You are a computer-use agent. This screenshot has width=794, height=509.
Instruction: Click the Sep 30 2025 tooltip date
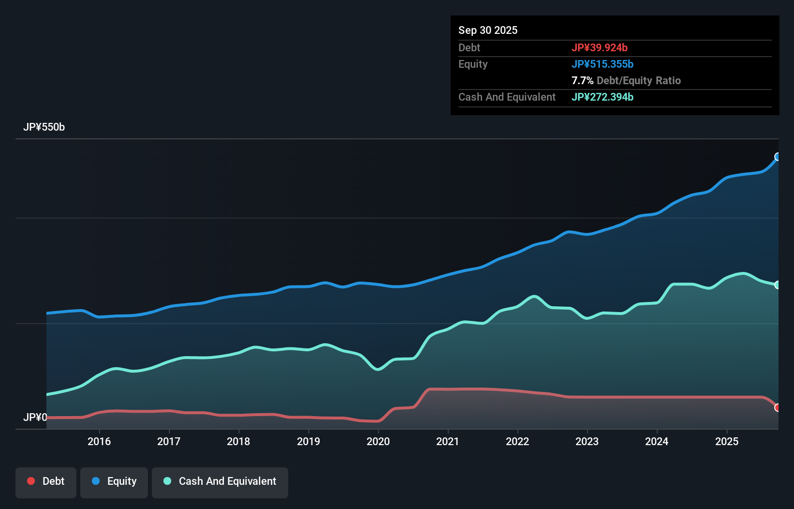(488, 30)
